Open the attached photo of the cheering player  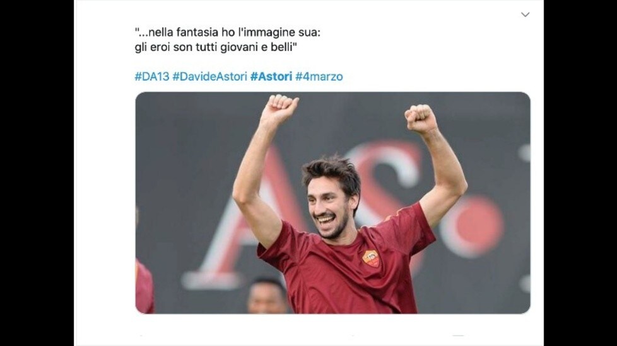coord(333,203)
